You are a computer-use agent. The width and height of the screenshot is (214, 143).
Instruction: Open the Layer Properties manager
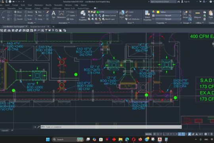83,15
